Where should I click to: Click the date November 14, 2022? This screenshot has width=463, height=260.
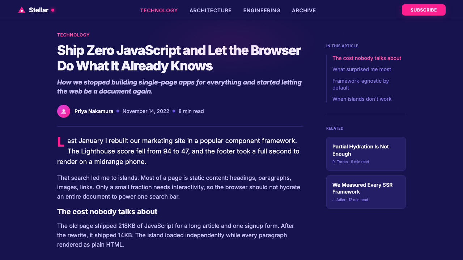[146, 111]
